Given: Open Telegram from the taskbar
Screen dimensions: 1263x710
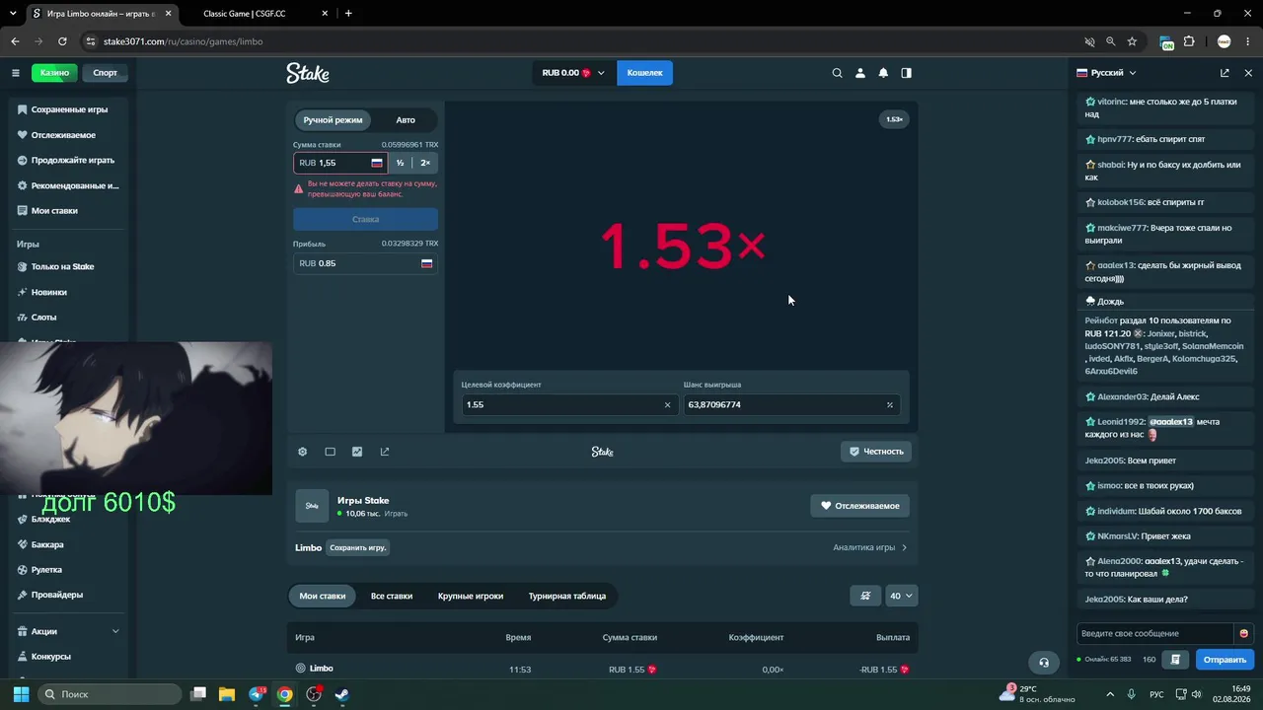Looking at the screenshot, I should (258, 694).
